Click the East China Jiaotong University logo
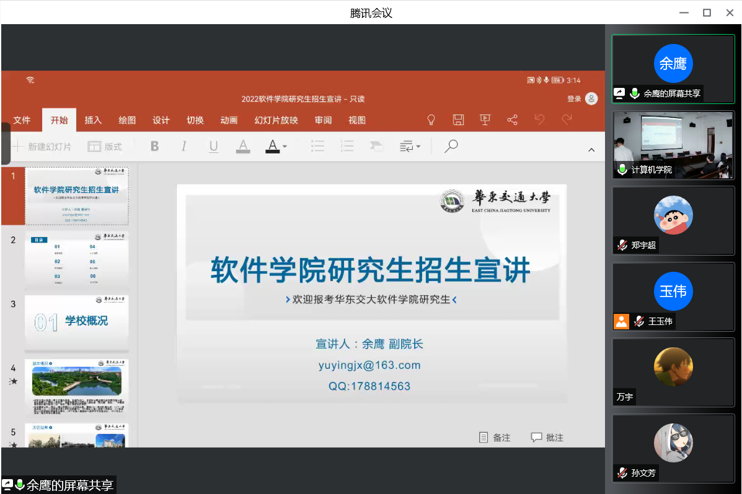This screenshot has width=742, height=494. (x=495, y=201)
